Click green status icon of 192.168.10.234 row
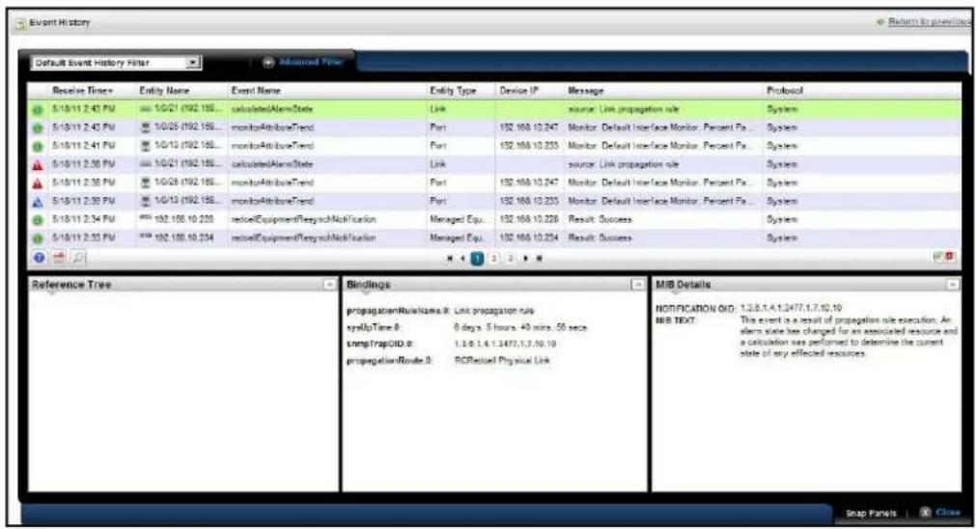977x529 pixels. (x=38, y=238)
